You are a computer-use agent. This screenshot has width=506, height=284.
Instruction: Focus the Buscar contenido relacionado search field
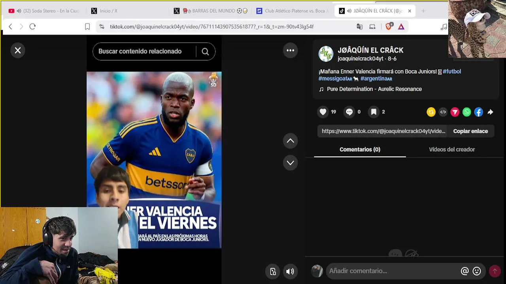145,52
